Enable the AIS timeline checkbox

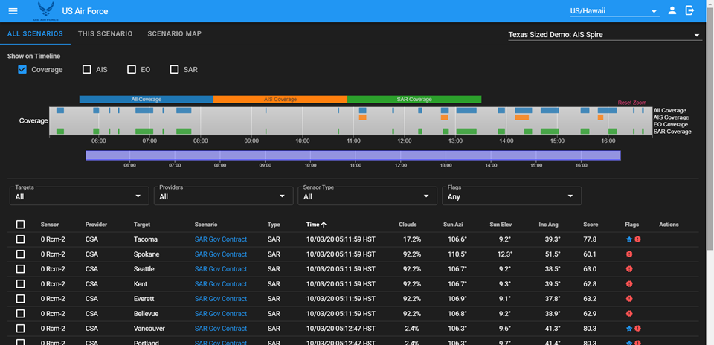point(87,70)
